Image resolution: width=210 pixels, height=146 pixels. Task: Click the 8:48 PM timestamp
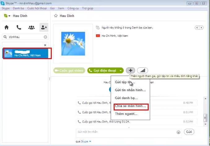(188, 103)
